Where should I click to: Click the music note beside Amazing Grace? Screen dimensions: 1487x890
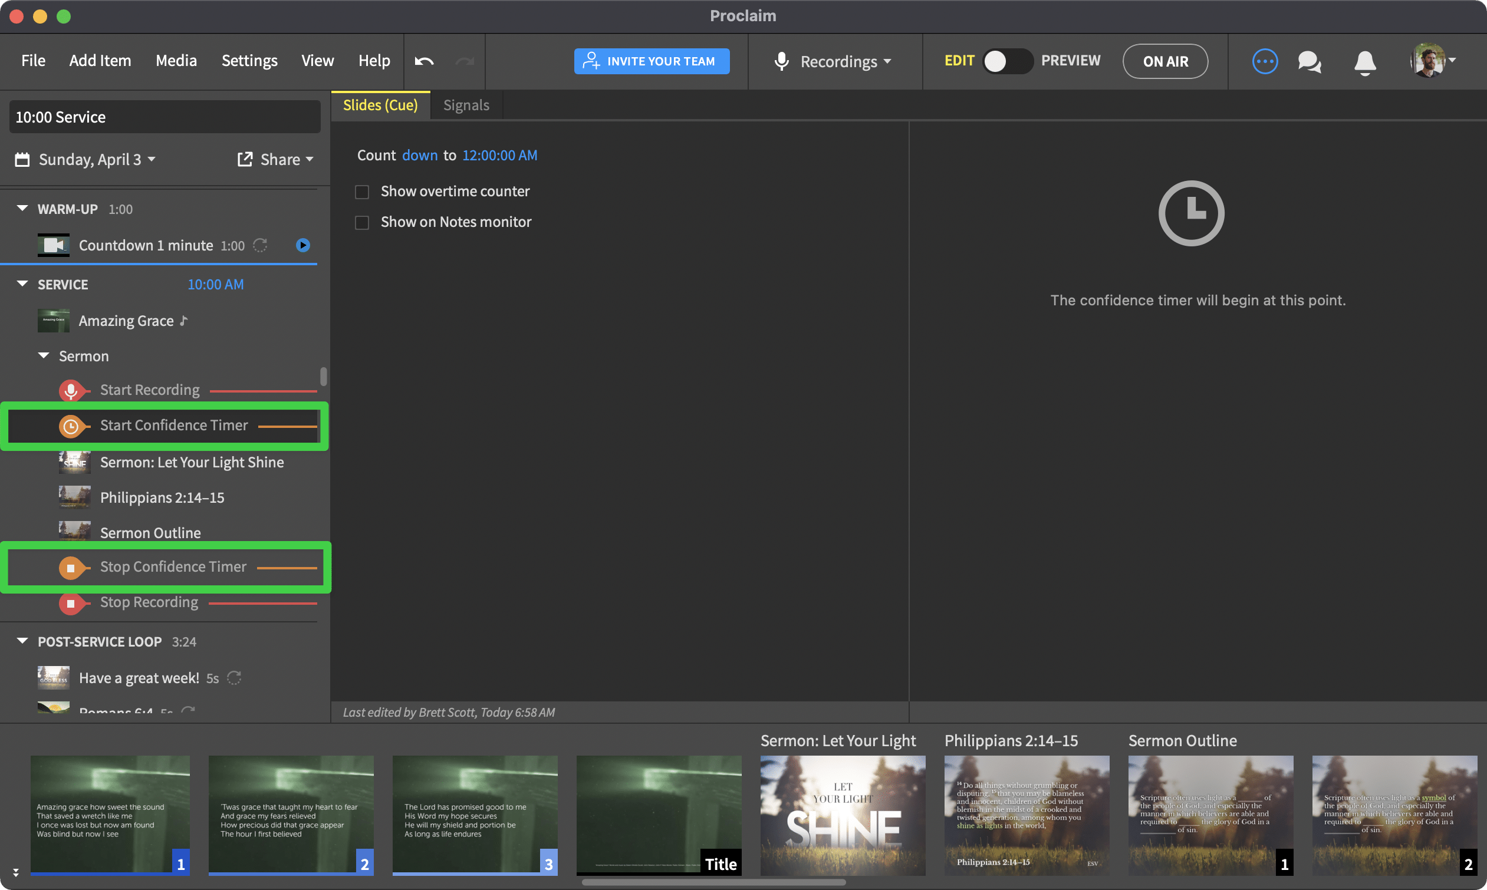click(183, 320)
